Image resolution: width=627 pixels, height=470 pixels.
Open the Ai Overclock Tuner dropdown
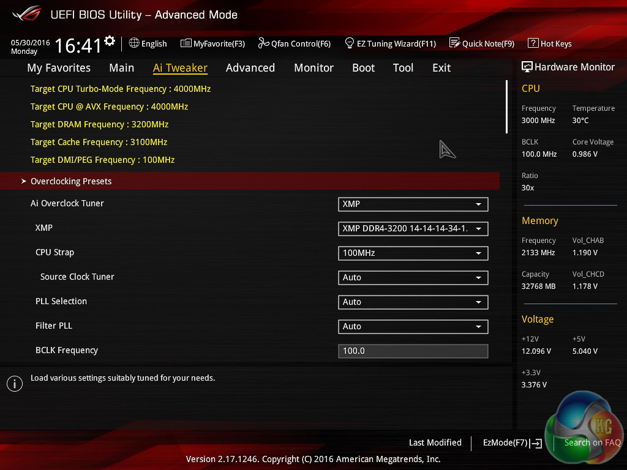(x=413, y=204)
